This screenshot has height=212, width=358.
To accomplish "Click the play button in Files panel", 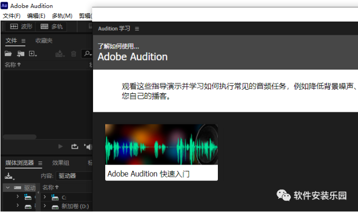I will (61, 147).
